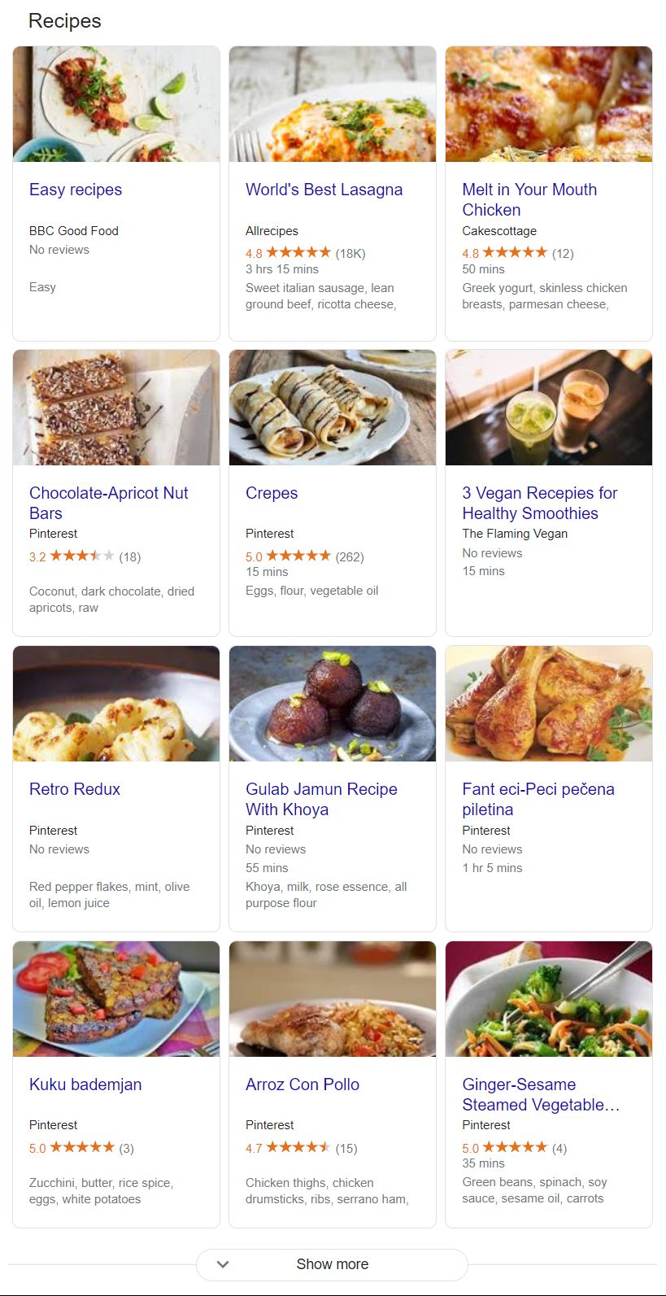Image resolution: width=666 pixels, height=1296 pixels.
Task: Expand results with Show more chevron
Action: pyautogui.click(x=223, y=1264)
